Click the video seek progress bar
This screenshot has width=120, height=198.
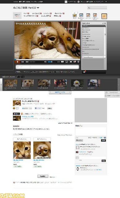coord(47,59)
